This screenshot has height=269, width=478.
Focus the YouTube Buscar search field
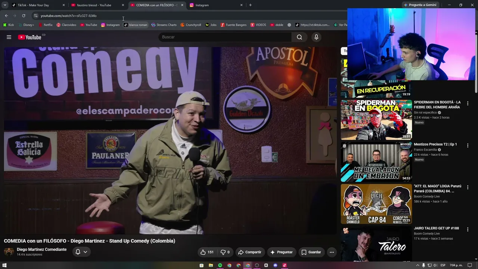click(225, 37)
